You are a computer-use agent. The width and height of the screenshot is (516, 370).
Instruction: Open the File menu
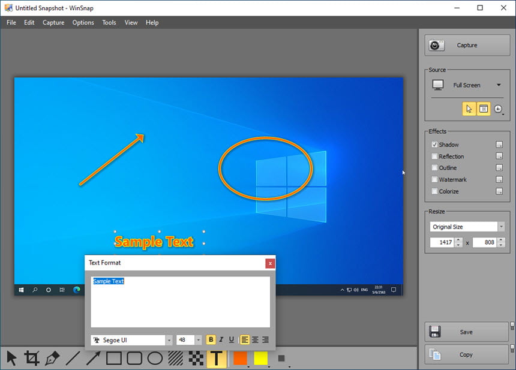click(11, 22)
